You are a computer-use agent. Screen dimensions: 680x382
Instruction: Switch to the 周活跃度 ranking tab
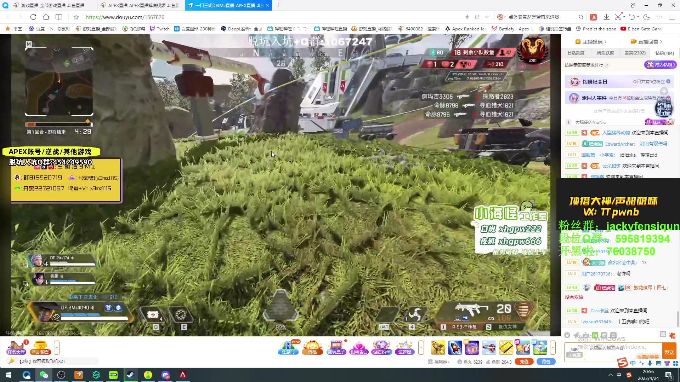[x=605, y=53]
